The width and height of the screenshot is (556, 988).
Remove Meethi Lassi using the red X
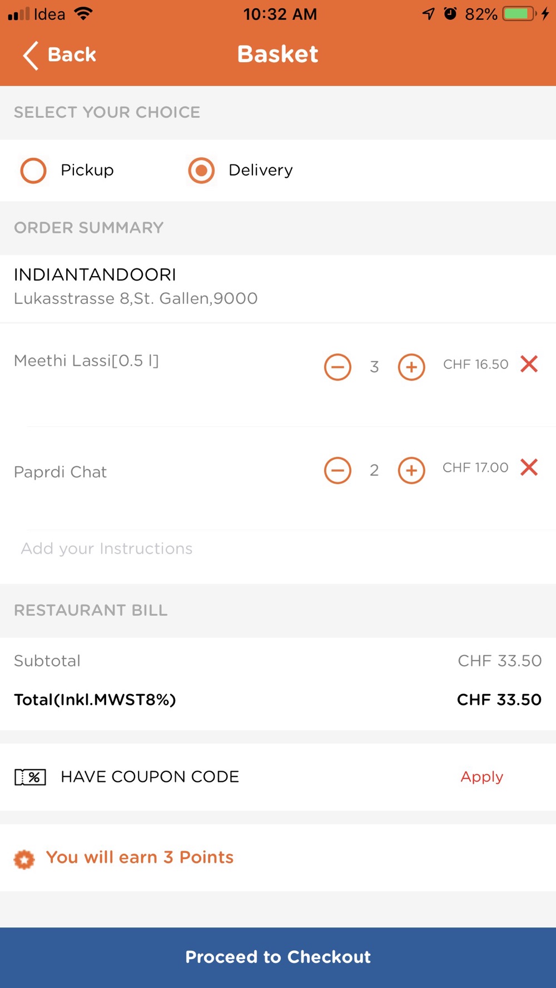pyautogui.click(x=529, y=365)
